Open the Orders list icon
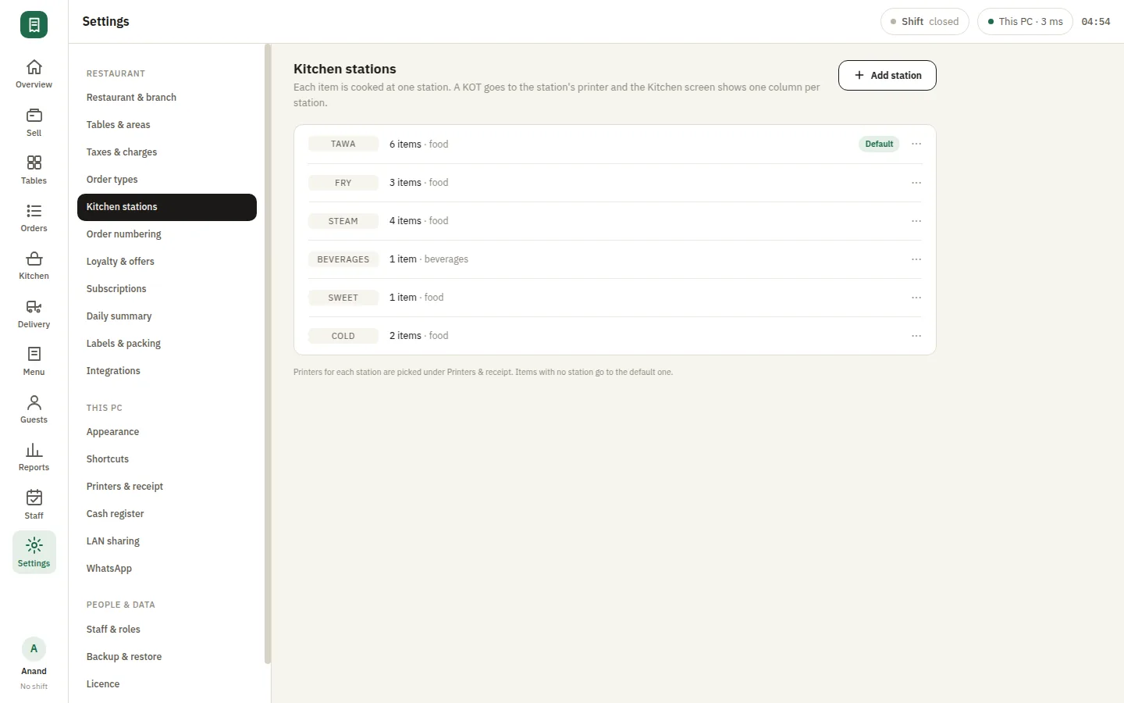The width and height of the screenshot is (1124, 703). (34, 211)
